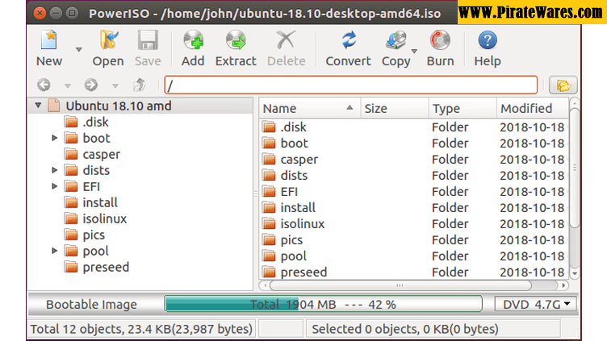Open the Forward history dropdown arrow

coord(115,85)
